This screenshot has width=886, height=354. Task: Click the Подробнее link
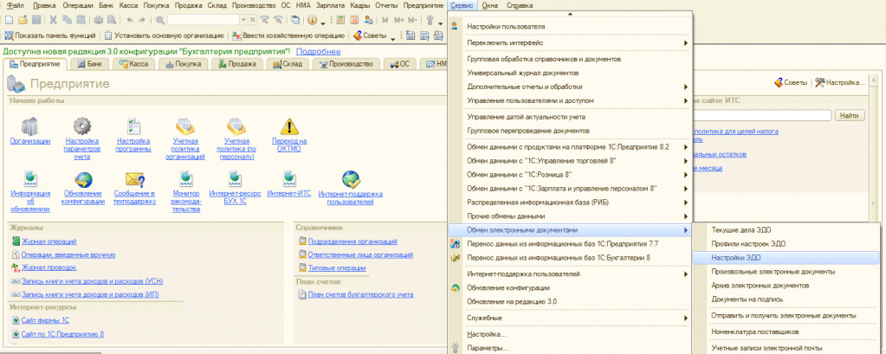point(319,51)
